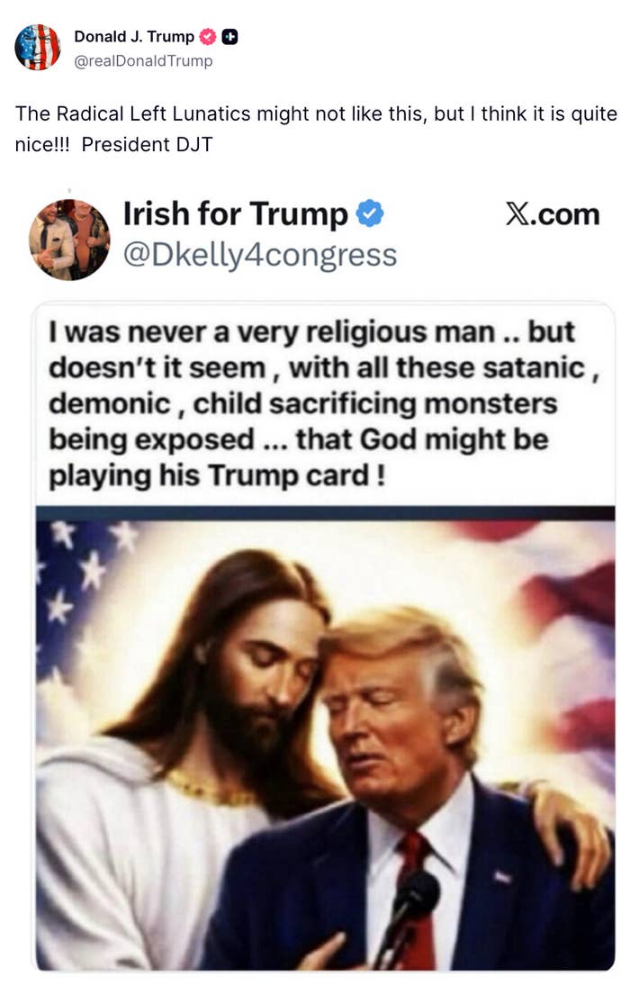The image size is (630, 986).
Task: Click the "Irish for Trump" account name
Action: (x=235, y=213)
